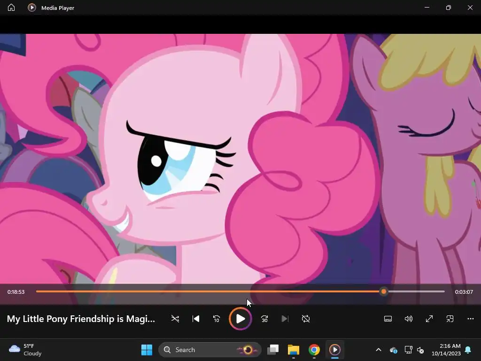Minimize the Media Player window
This screenshot has width=481, height=361.
pyautogui.click(x=427, y=8)
